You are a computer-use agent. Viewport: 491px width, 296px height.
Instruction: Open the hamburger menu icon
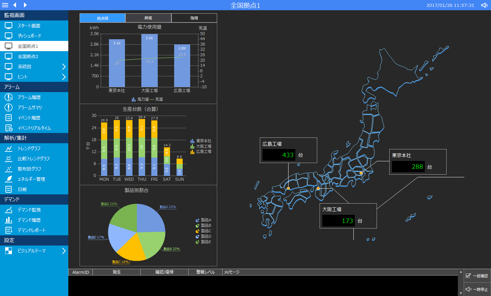(x=5, y=5)
